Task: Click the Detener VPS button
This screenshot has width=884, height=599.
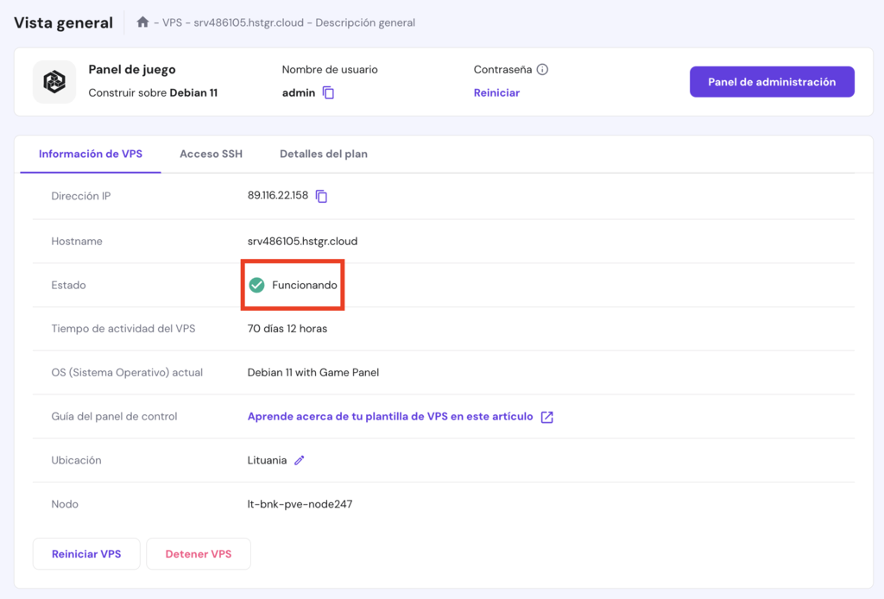Action: pos(199,554)
